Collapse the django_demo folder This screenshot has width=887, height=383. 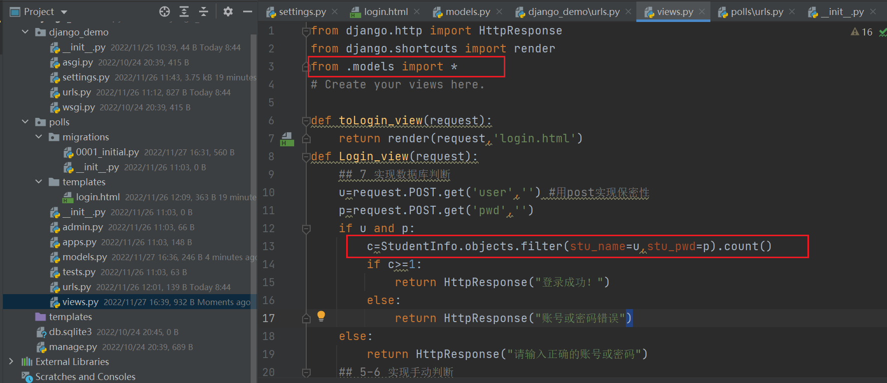(26, 32)
